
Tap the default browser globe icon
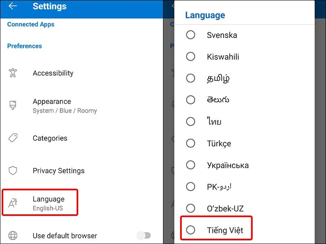(13, 235)
